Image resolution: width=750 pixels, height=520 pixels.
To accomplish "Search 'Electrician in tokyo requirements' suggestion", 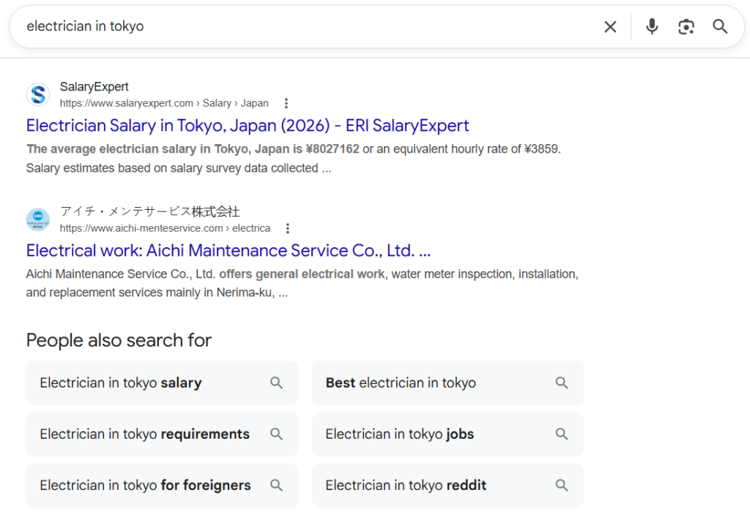I will pyautogui.click(x=162, y=434).
